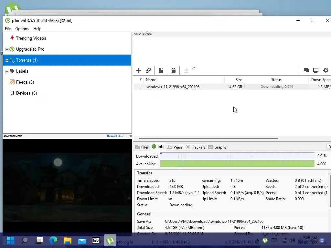Click the Create New Torrent file icon

[x=161, y=70]
